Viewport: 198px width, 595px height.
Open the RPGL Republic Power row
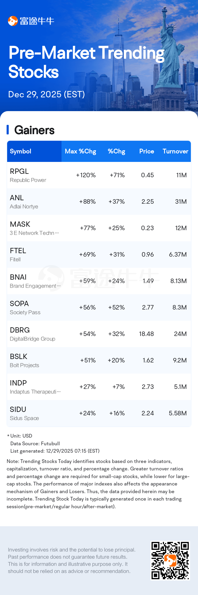(99, 175)
